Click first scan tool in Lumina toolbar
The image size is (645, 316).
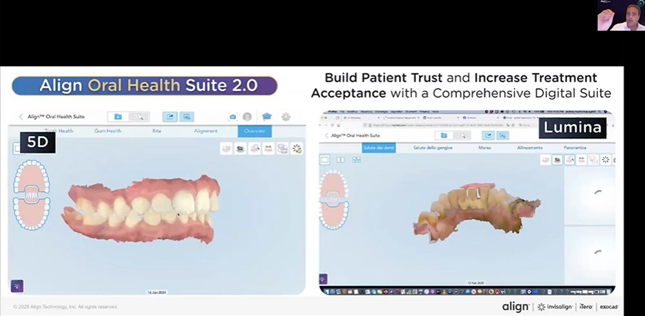546,160
